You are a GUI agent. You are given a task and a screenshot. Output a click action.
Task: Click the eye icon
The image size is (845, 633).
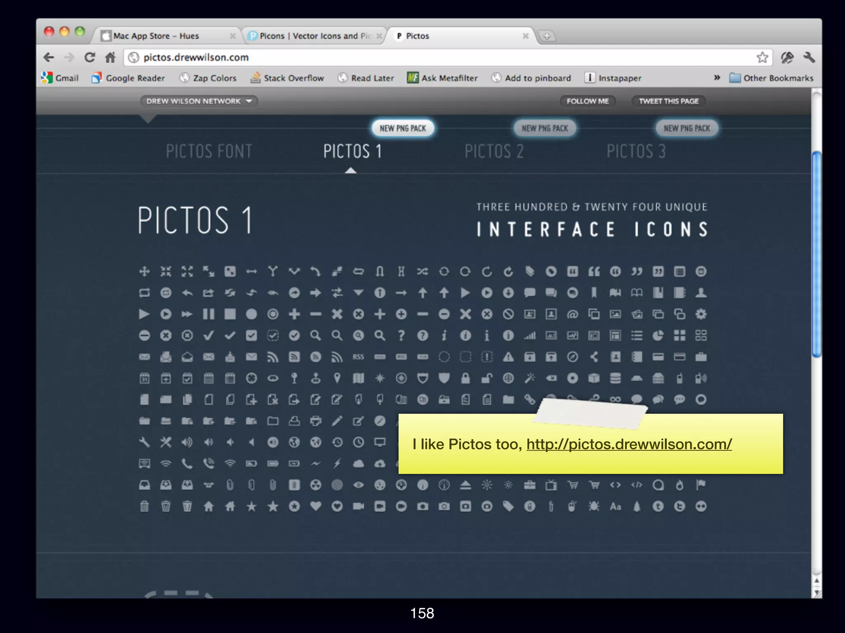(358, 485)
